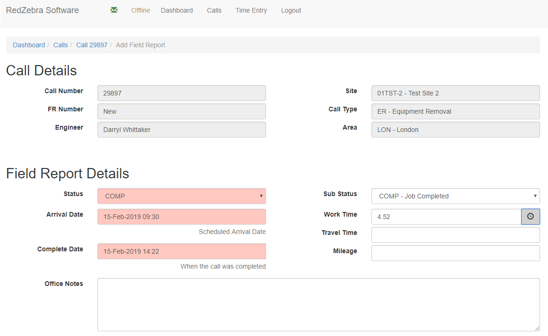Go to Calls in the navbar
This screenshot has height=336, width=548.
pos(214,10)
